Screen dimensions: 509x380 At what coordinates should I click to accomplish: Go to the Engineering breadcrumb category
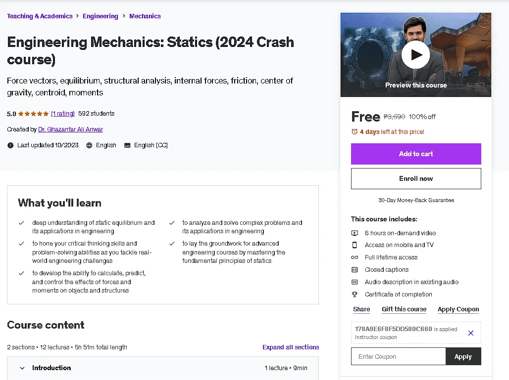[101, 16]
